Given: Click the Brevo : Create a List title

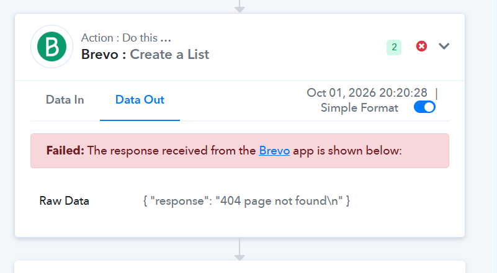Looking at the screenshot, I should click(145, 55).
